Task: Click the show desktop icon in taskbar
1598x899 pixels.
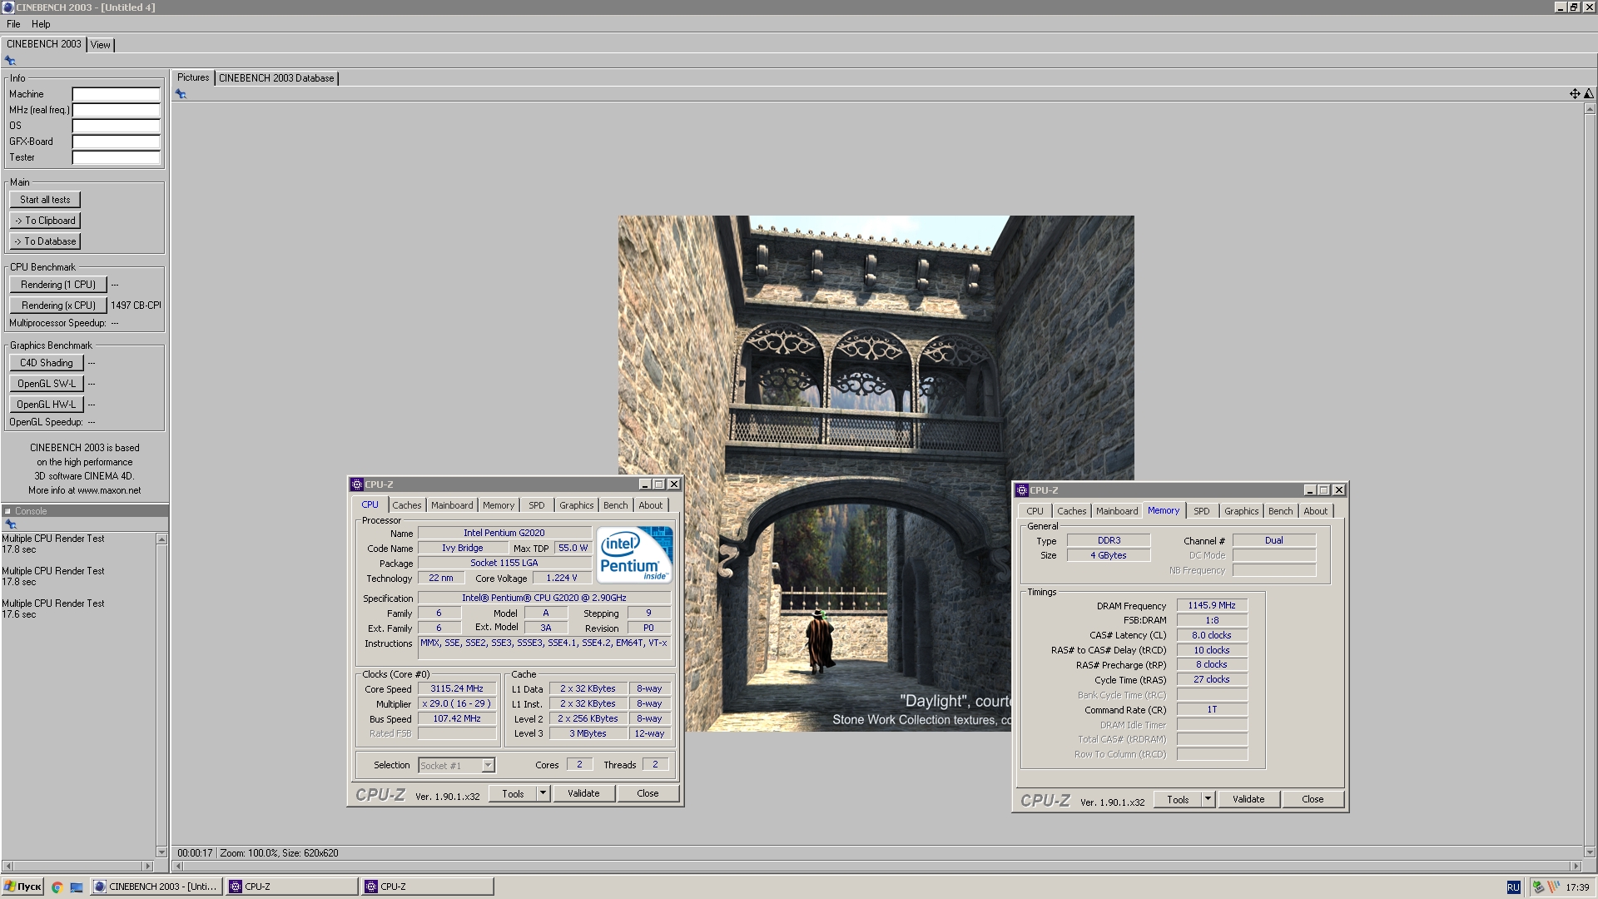Action: 77,887
